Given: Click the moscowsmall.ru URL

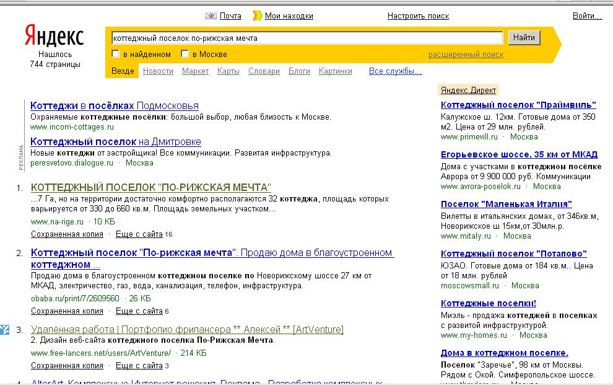Looking at the screenshot, I should pos(470,286).
